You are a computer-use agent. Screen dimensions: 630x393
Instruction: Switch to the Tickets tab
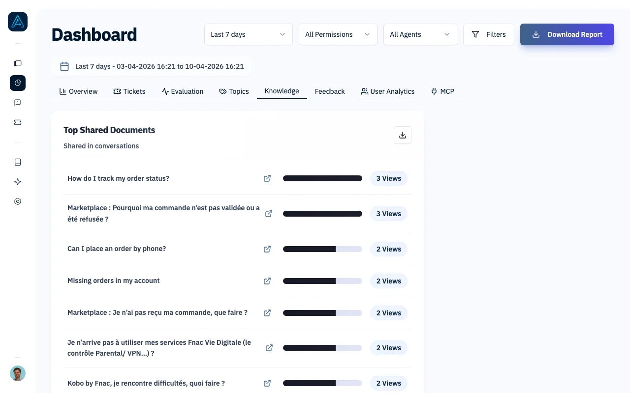pyautogui.click(x=129, y=91)
